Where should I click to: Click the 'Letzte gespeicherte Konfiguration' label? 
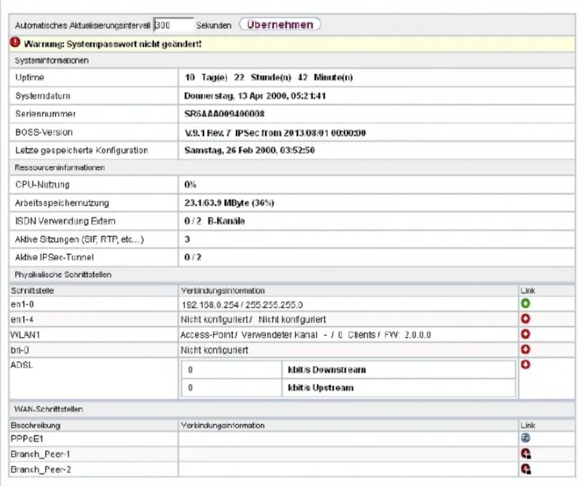[x=82, y=150]
